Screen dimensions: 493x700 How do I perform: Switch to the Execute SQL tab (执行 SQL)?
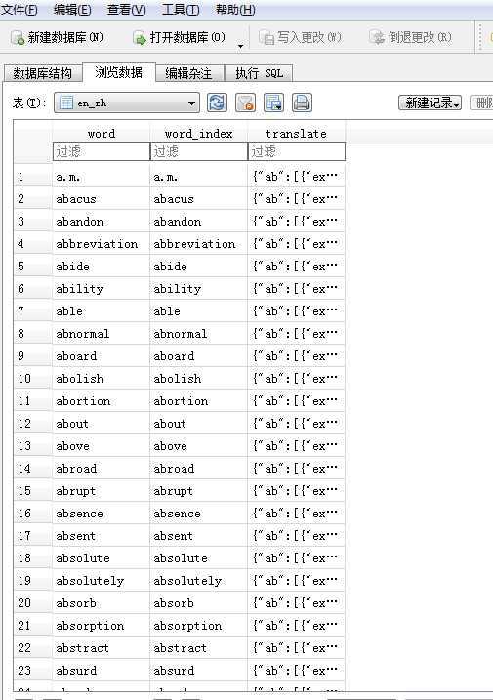point(259,73)
